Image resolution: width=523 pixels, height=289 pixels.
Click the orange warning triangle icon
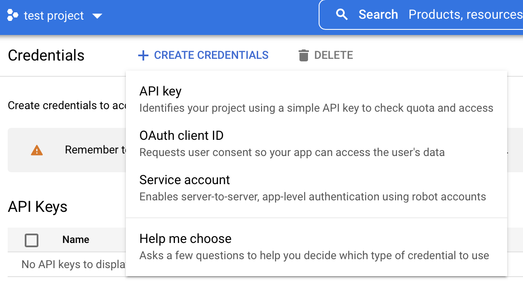tap(37, 150)
